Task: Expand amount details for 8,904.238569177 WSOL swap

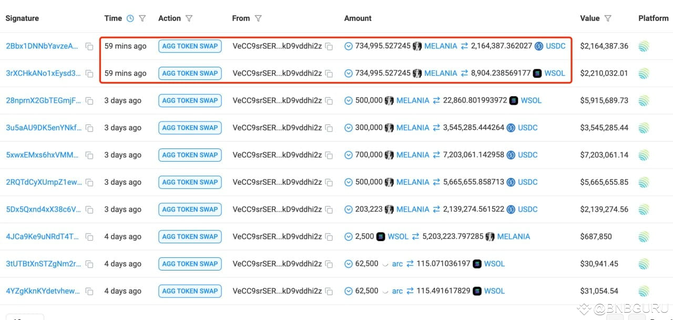Action: (349, 74)
